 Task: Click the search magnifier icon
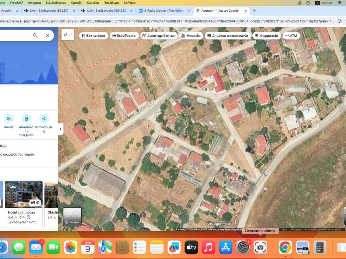coord(35,35)
